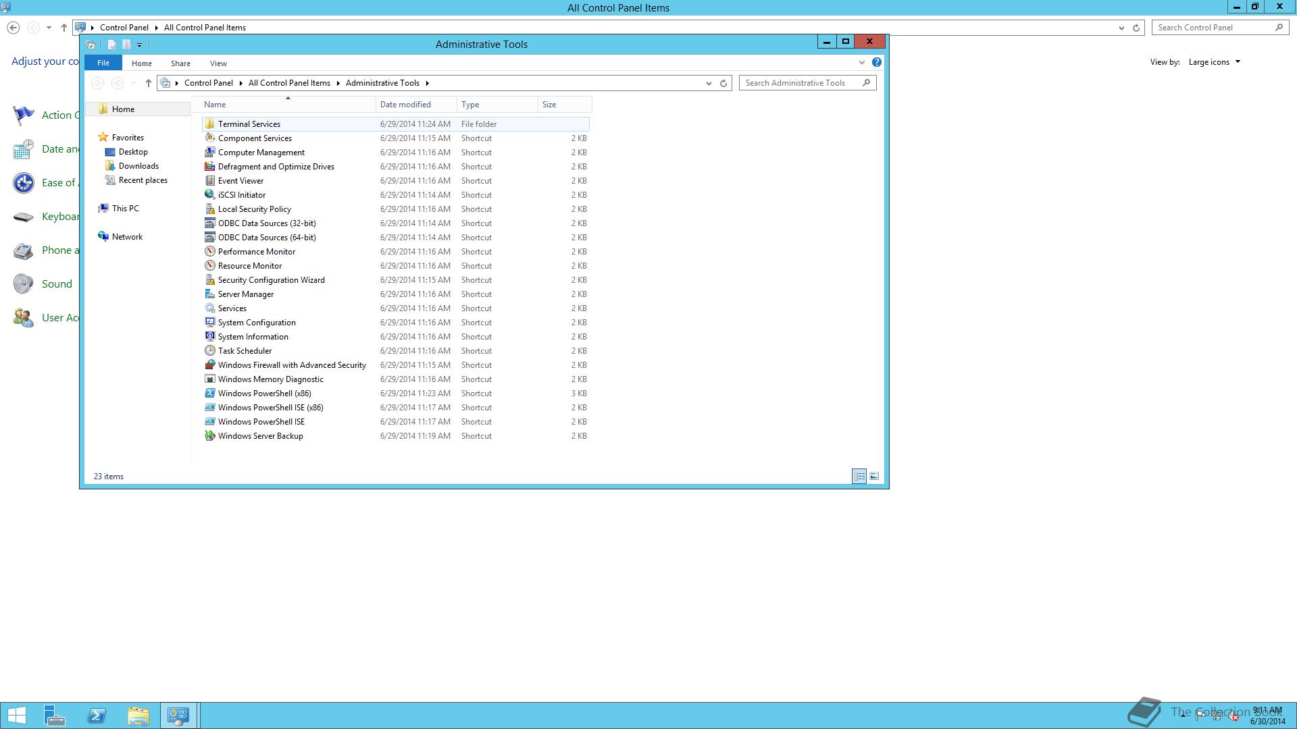Select the Event Viewer icon
Image resolution: width=1297 pixels, height=729 pixels.
pyautogui.click(x=210, y=180)
